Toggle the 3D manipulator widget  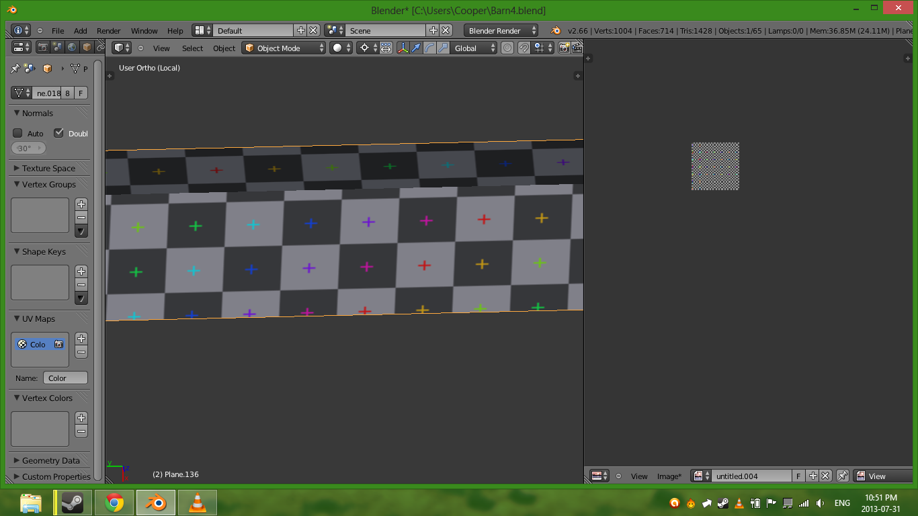tap(403, 48)
